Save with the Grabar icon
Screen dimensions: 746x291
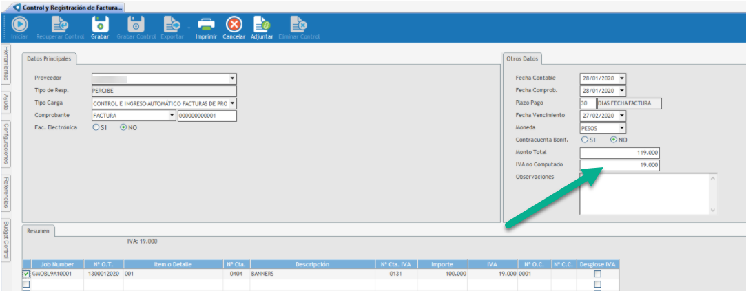(x=100, y=25)
